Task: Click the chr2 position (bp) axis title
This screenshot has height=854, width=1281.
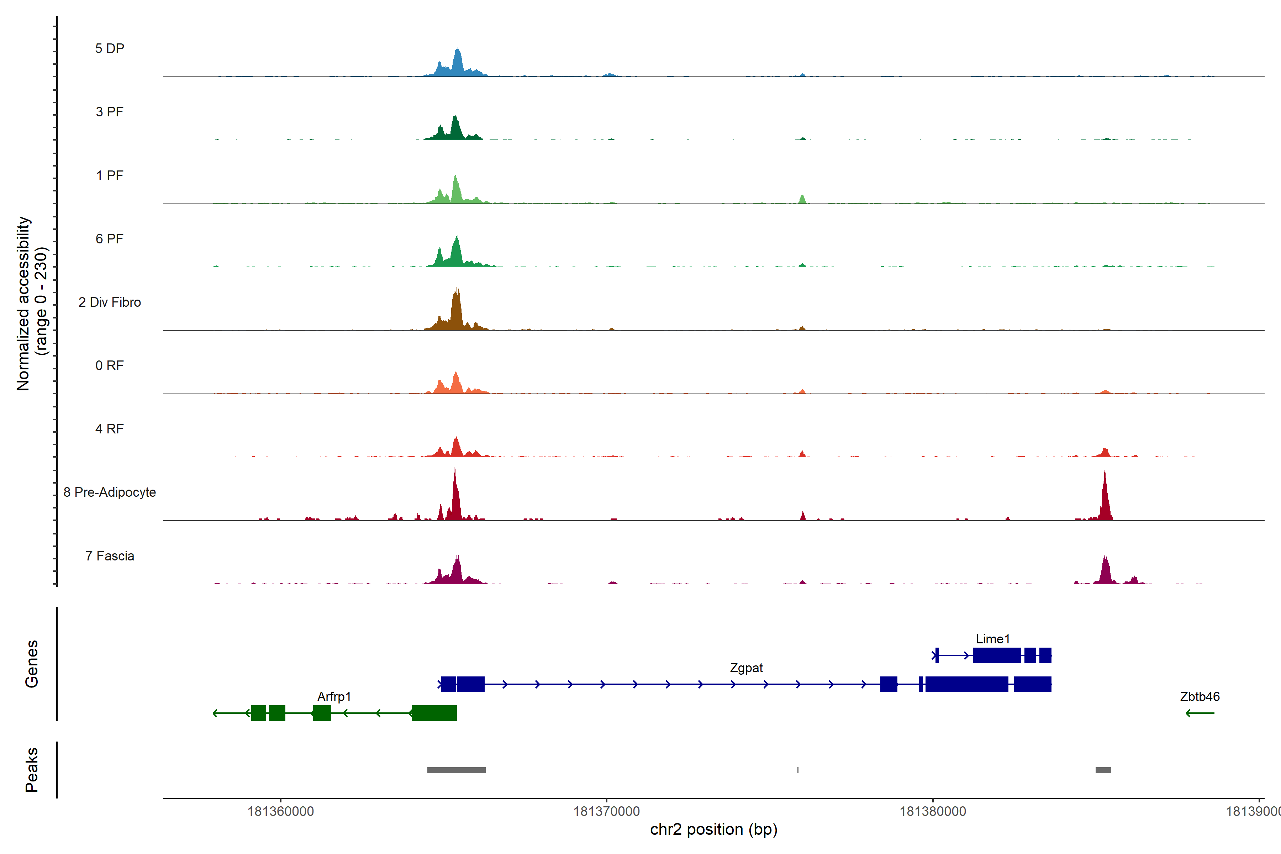Action: pyautogui.click(x=713, y=829)
